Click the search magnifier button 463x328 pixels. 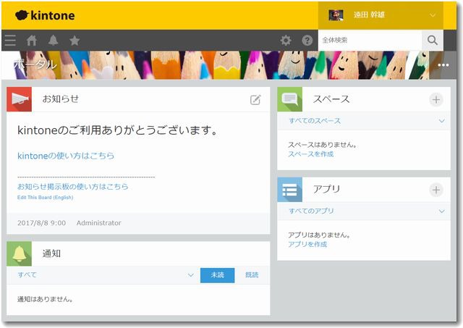[x=433, y=41]
